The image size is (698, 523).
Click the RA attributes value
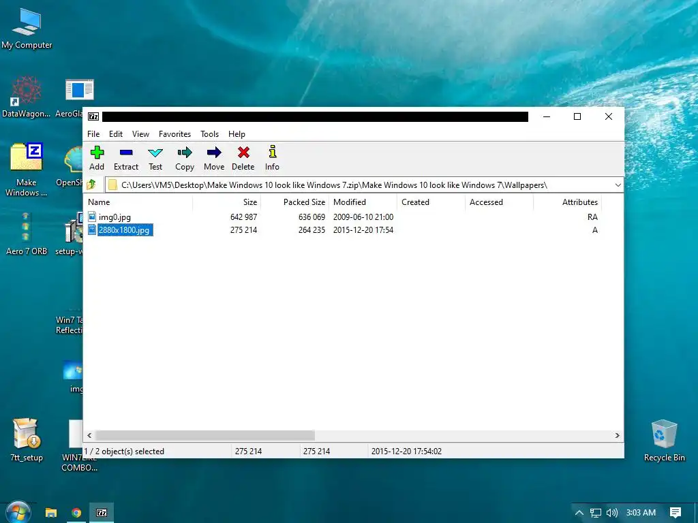tap(592, 217)
